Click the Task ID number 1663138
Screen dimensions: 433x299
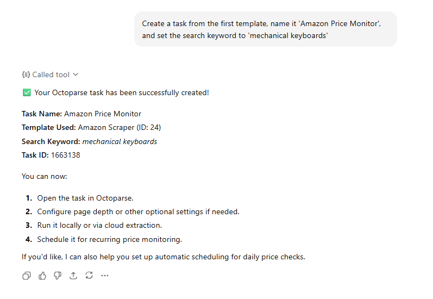tap(66, 155)
